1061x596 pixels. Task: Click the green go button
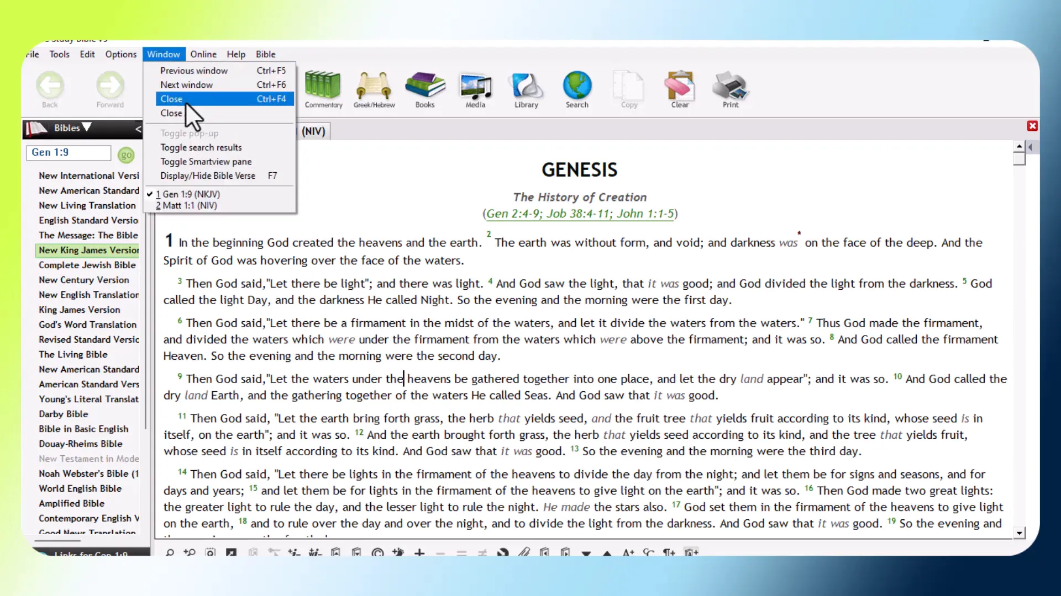click(x=126, y=155)
